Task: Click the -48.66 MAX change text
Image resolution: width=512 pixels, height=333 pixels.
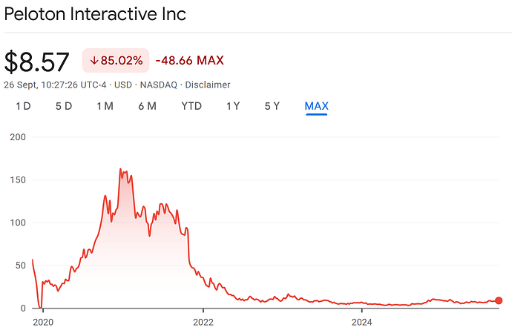Action: pyautogui.click(x=190, y=60)
